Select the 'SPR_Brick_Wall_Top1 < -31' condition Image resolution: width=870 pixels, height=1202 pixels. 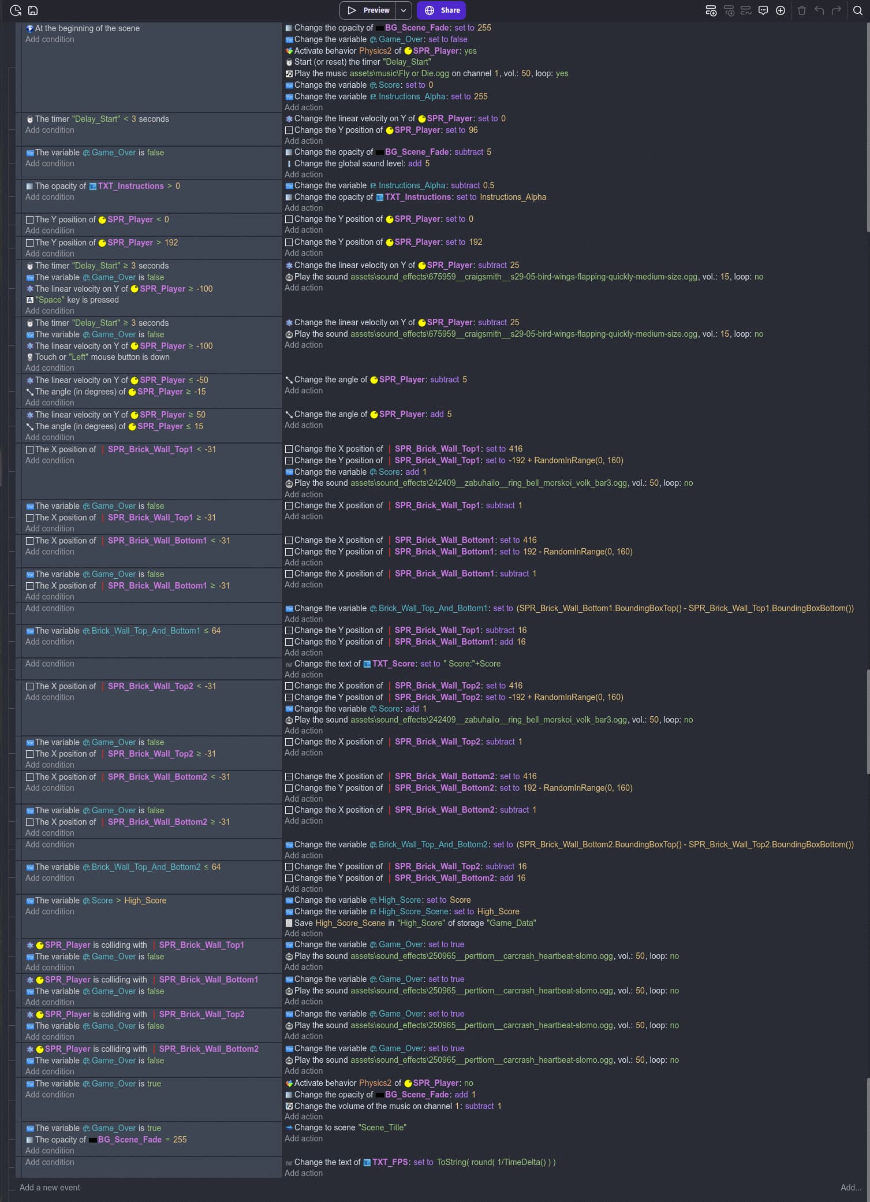[121, 450]
